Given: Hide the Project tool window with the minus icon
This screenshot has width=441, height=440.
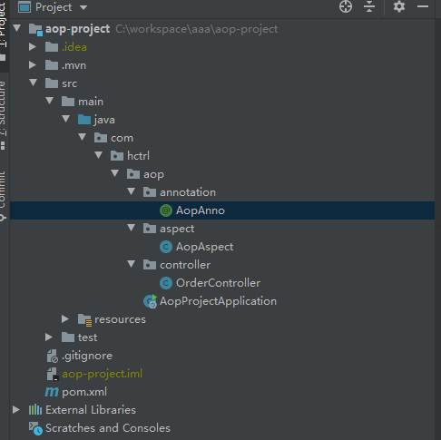Looking at the screenshot, I should 423,6.
